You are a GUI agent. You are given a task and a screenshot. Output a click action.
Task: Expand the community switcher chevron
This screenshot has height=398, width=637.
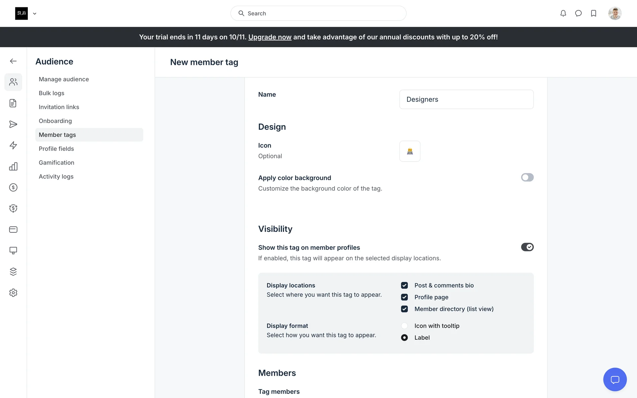coord(35,14)
